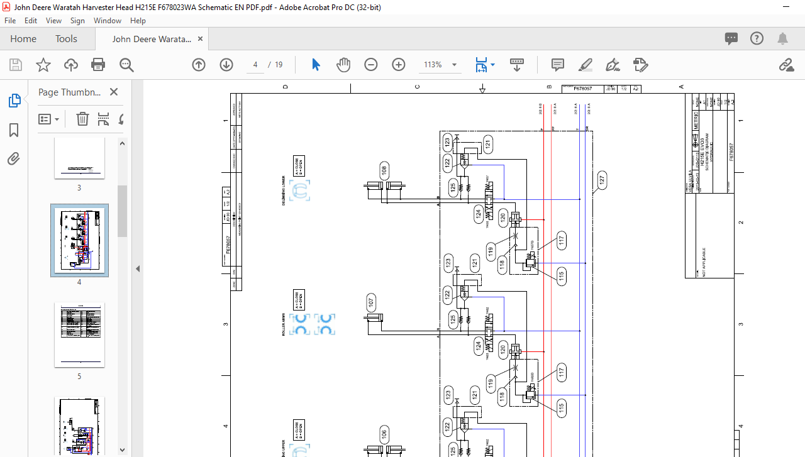
Task: Open the File menu
Action: click(10, 21)
